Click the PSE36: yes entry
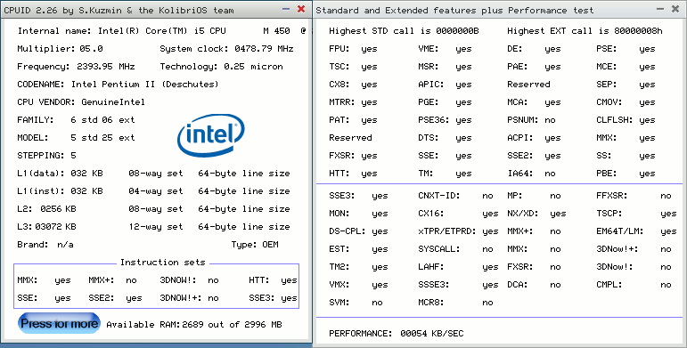687x348 pixels. (x=445, y=120)
